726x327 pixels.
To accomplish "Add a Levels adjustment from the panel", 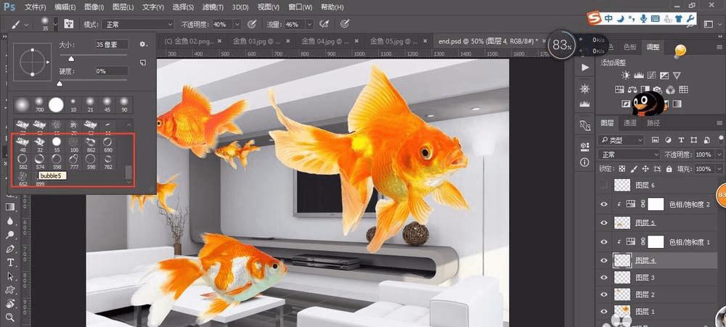I will [639, 75].
